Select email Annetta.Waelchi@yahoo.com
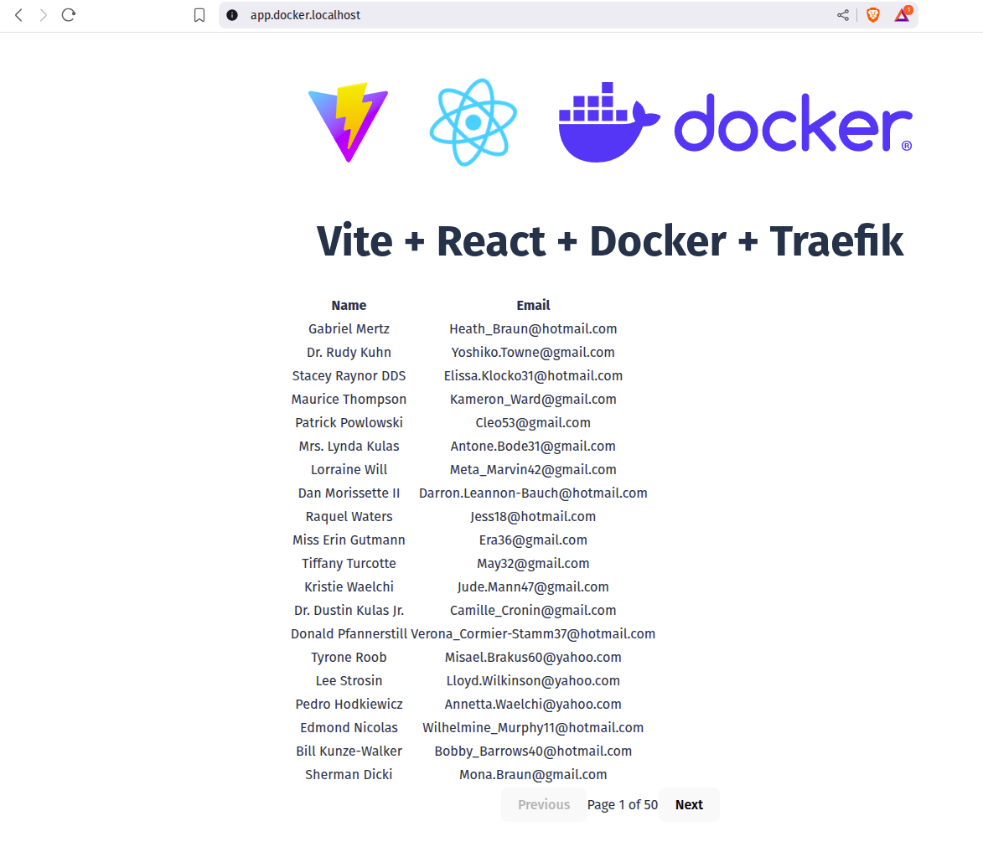 click(x=533, y=704)
